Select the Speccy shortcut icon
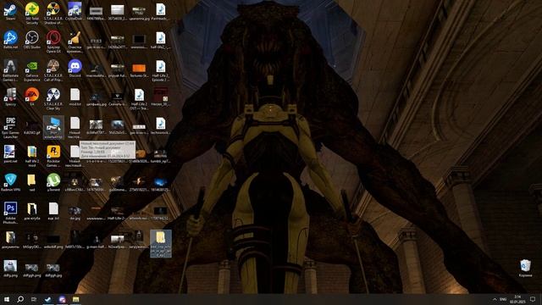The width and height of the screenshot is (542, 305). point(10,97)
